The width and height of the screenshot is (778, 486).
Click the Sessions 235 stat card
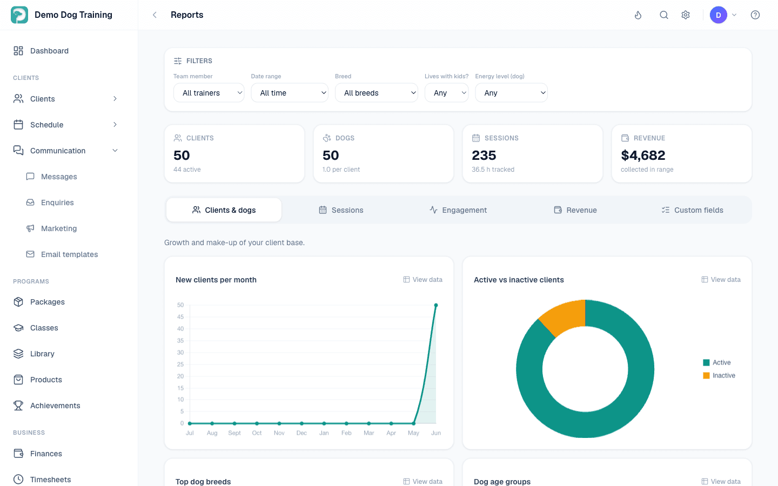tap(532, 154)
